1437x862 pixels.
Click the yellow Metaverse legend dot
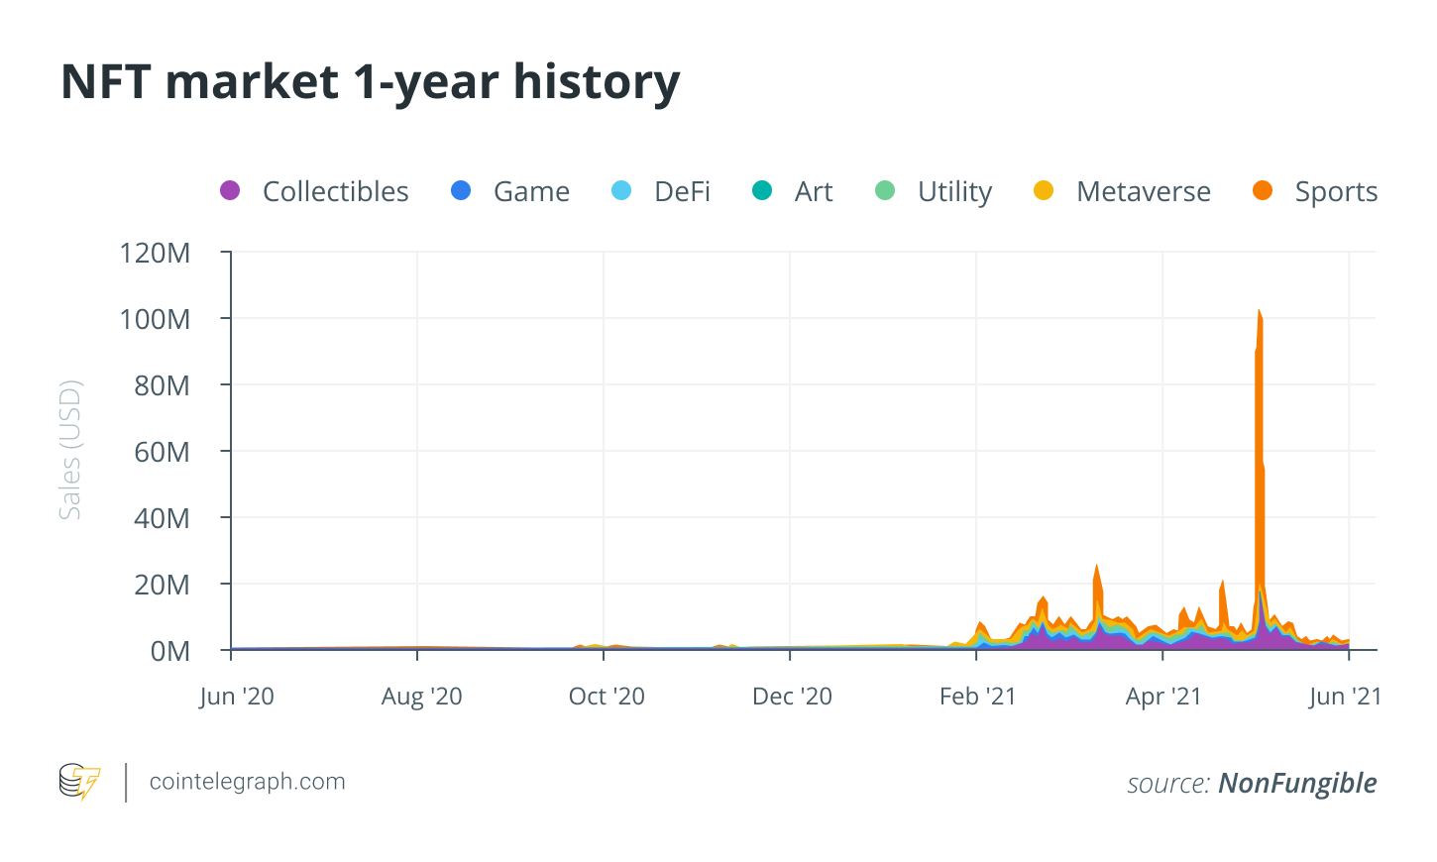[x=1044, y=190]
